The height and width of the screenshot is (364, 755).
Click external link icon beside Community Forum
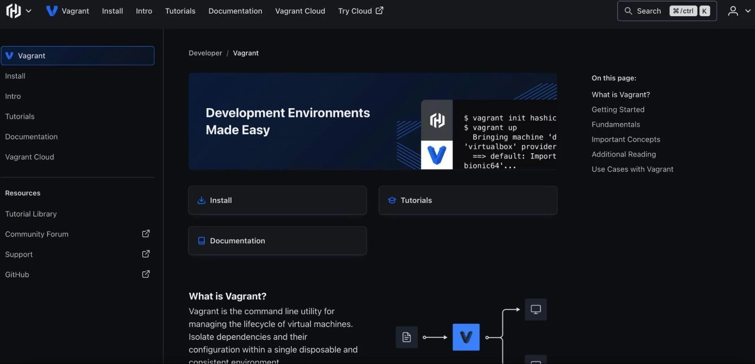coord(146,234)
